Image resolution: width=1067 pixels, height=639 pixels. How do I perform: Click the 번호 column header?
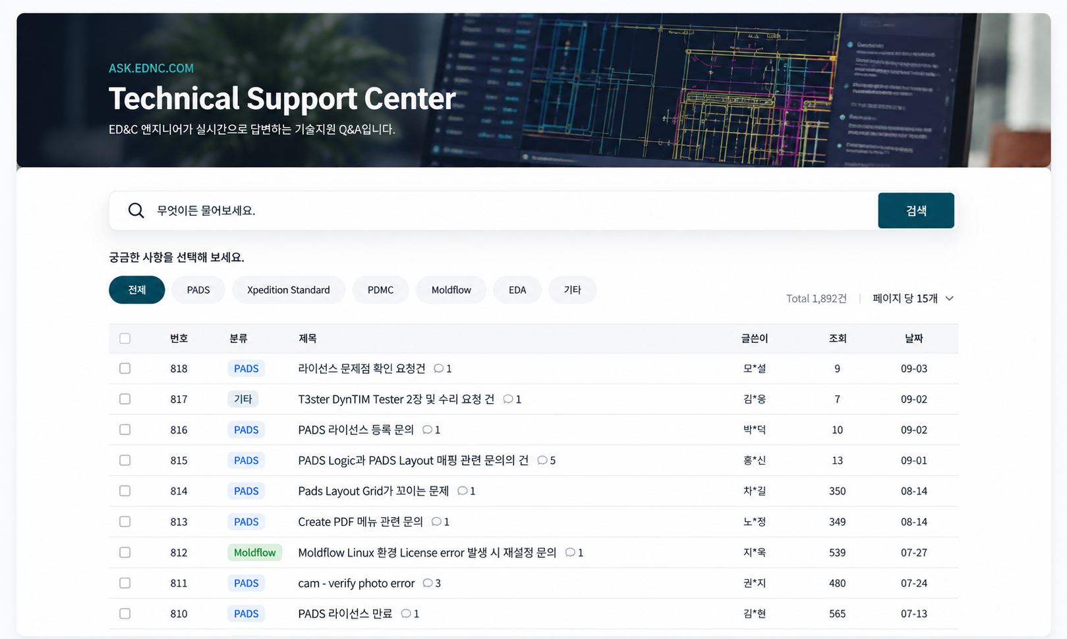click(x=179, y=338)
